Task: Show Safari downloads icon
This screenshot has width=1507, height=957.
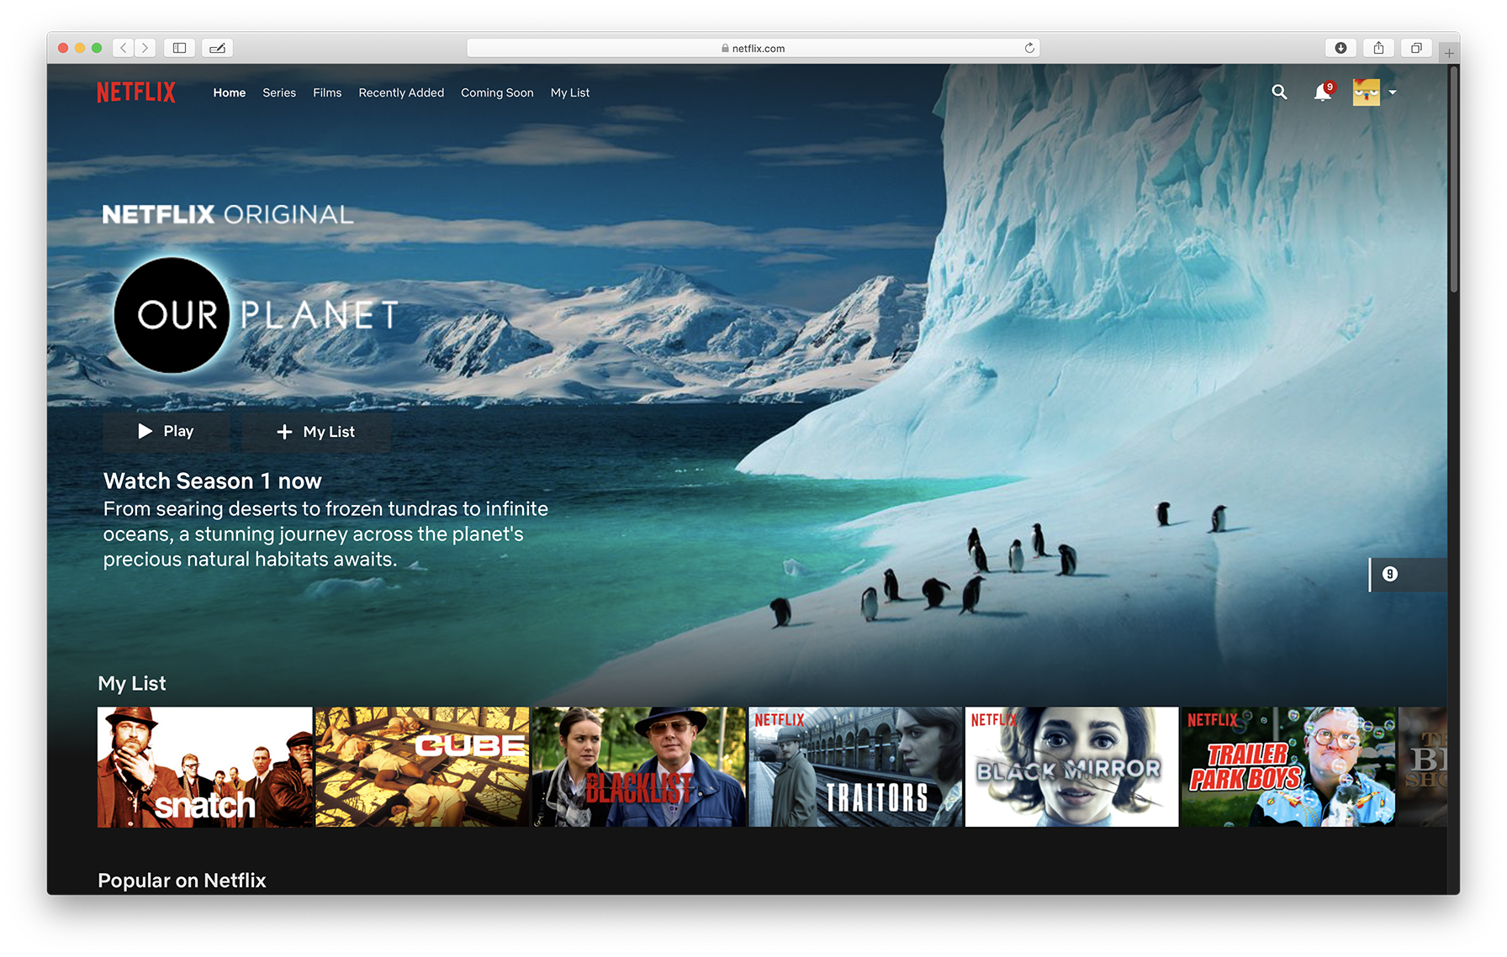Action: 1340,48
